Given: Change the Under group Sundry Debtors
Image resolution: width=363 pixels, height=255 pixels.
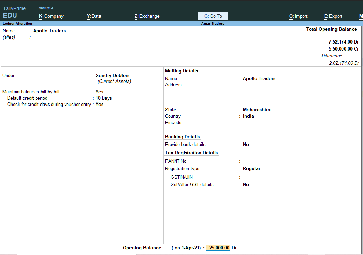Looking at the screenshot, I should [112, 75].
